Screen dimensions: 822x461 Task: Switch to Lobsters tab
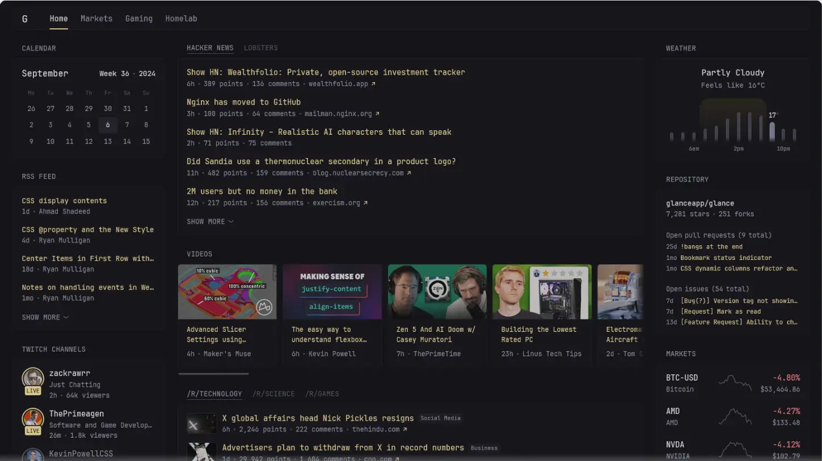(x=261, y=48)
